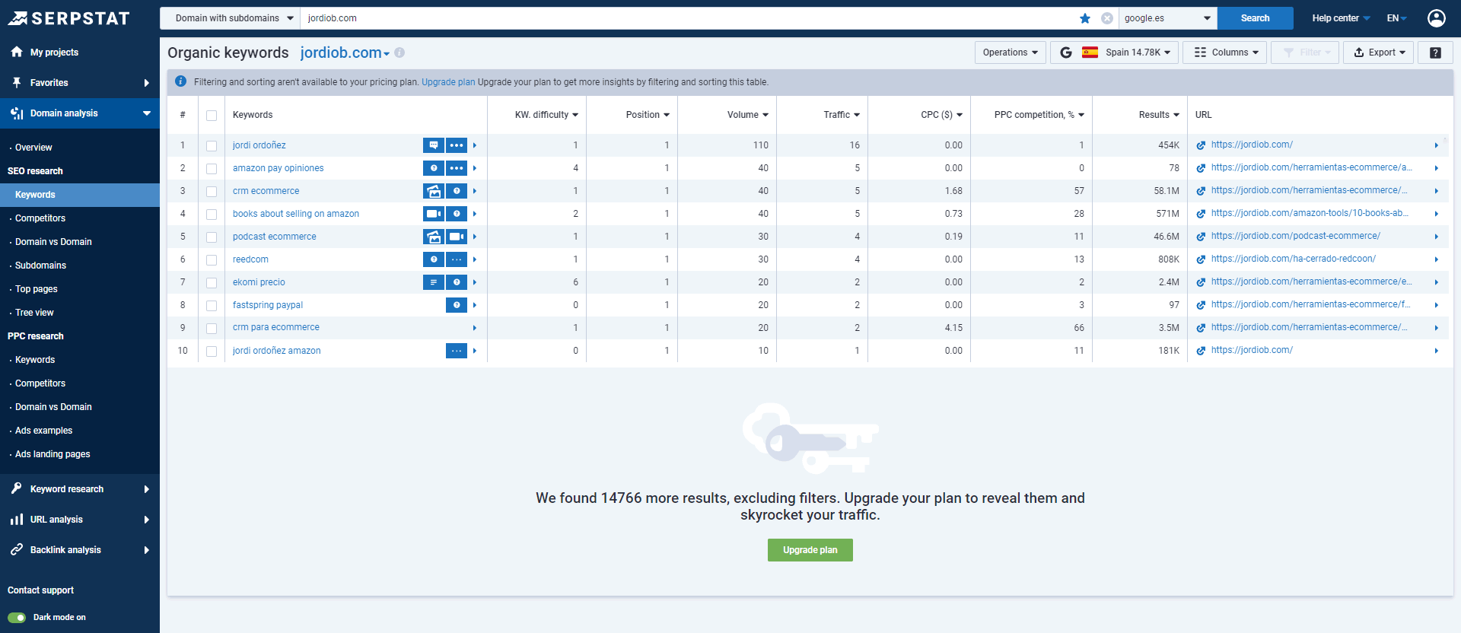Toggle select-all checkbox in table header

click(212, 116)
